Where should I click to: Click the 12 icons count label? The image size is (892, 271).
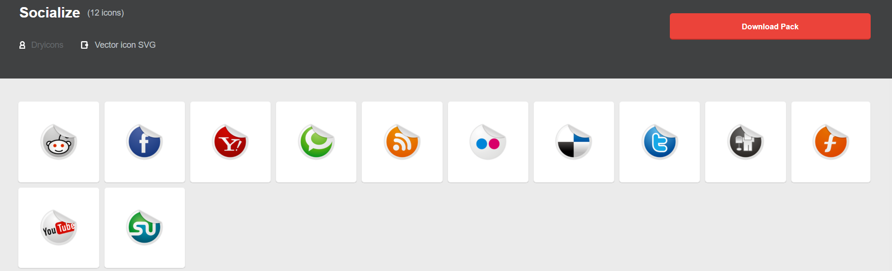tap(106, 13)
